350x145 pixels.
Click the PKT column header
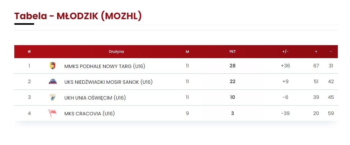coord(233,52)
